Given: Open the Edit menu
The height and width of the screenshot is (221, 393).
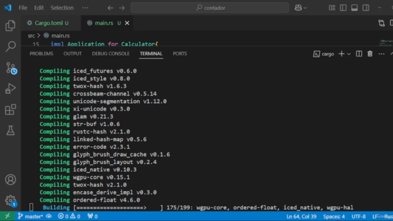Looking at the screenshot, I should [x=39, y=8].
